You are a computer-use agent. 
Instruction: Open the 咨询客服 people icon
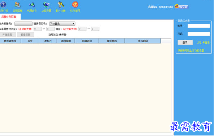[18, 4]
